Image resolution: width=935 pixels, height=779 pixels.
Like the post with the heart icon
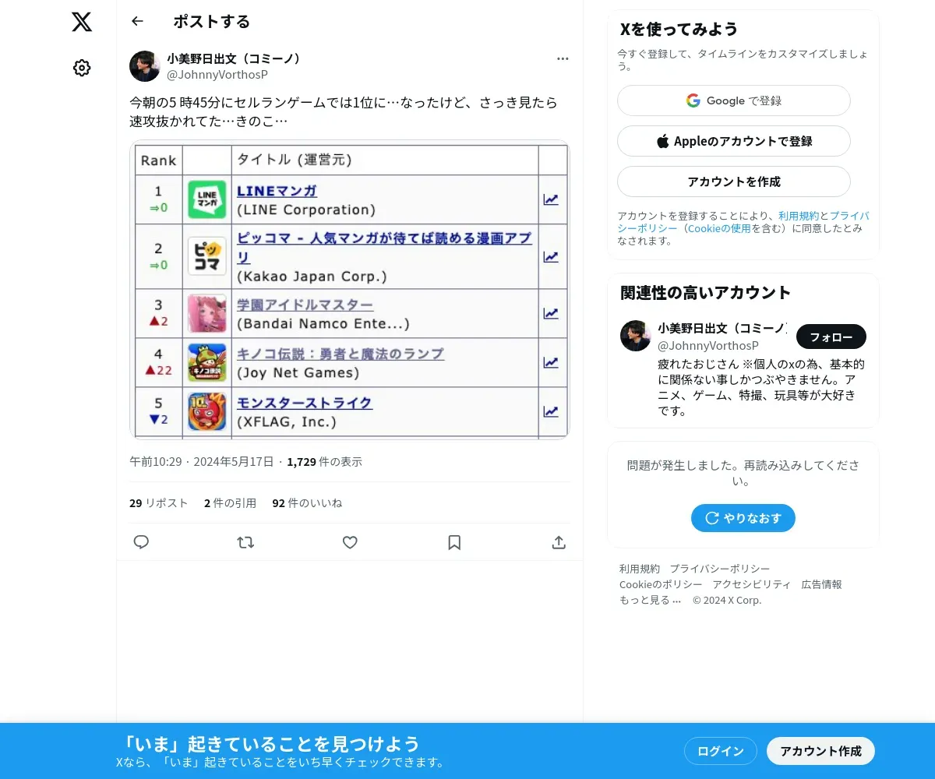click(x=350, y=542)
